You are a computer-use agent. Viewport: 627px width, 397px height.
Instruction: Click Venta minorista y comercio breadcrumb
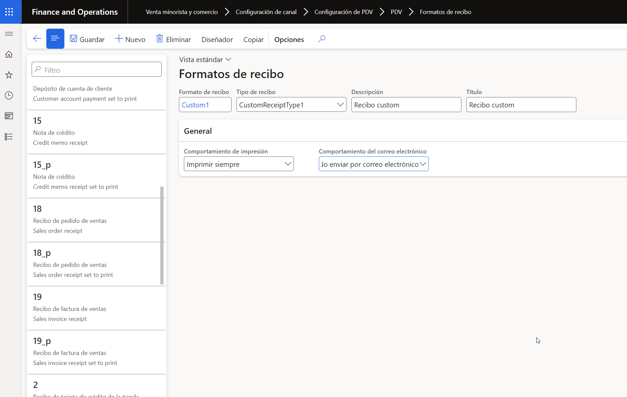182,12
